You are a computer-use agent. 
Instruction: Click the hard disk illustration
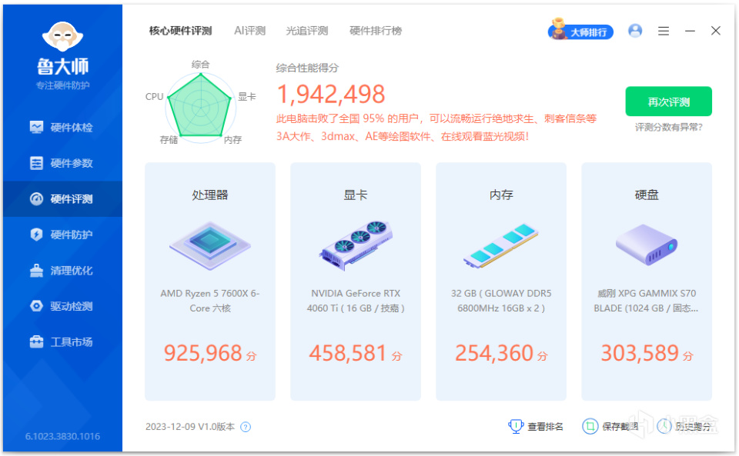(x=646, y=245)
